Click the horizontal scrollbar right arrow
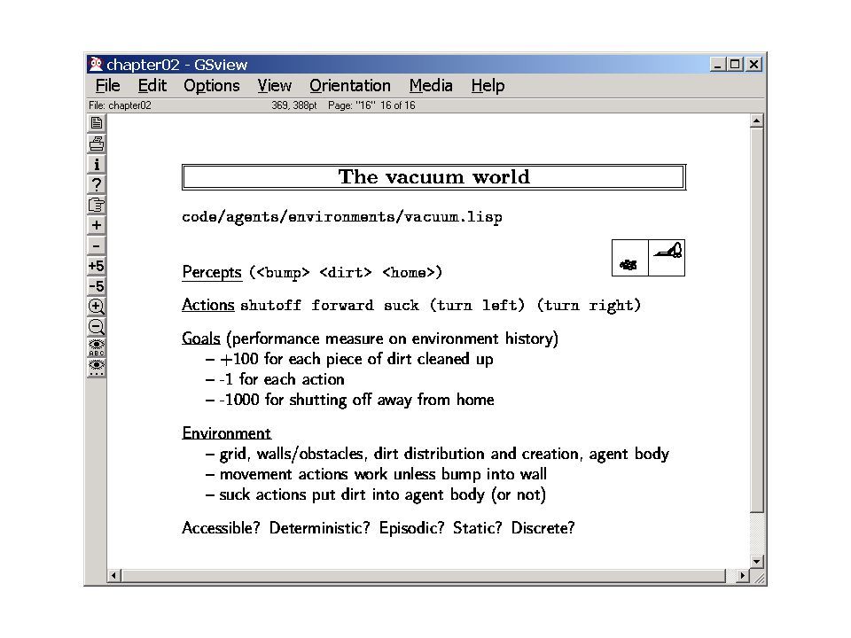Screen dimensions: 851x638 click(x=743, y=576)
